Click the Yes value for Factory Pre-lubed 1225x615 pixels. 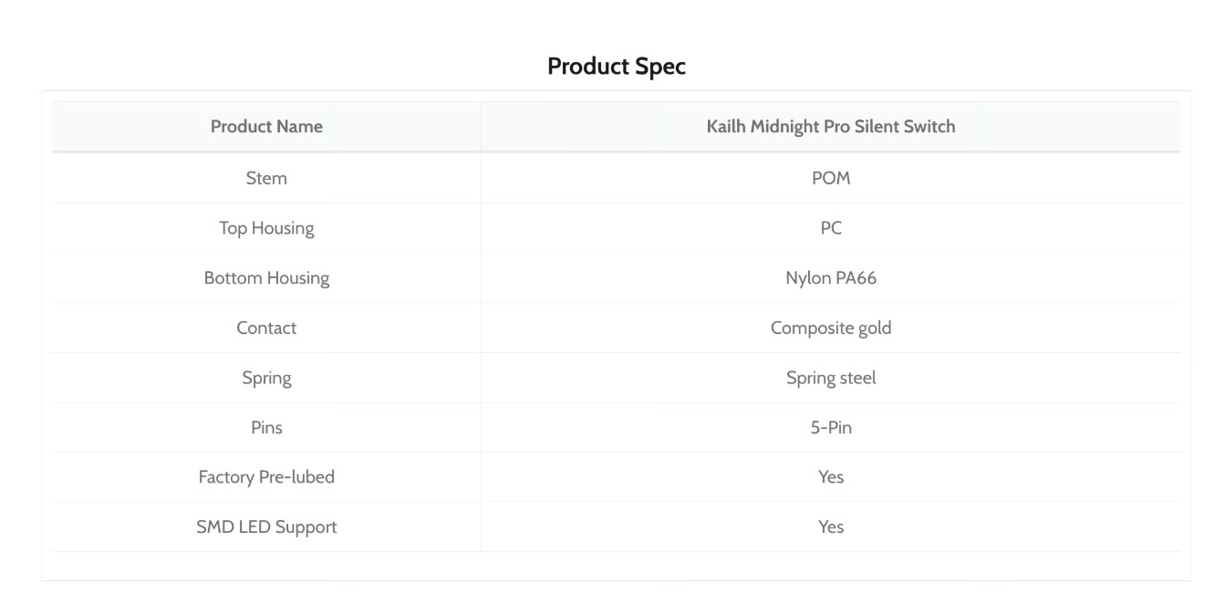pyautogui.click(x=831, y=477)
